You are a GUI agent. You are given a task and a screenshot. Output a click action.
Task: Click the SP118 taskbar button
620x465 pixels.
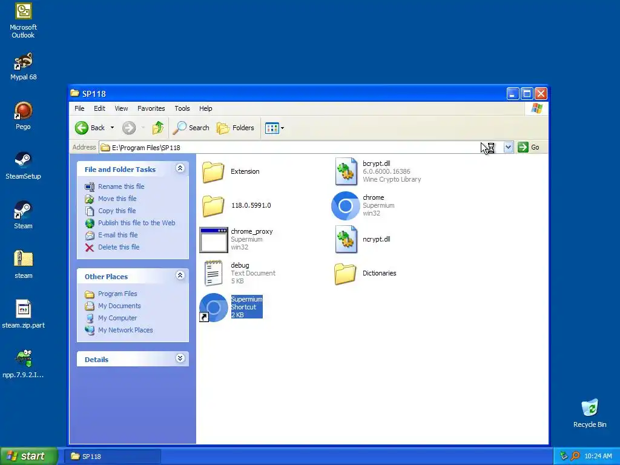pyautogui.click(x=113, y=457)
